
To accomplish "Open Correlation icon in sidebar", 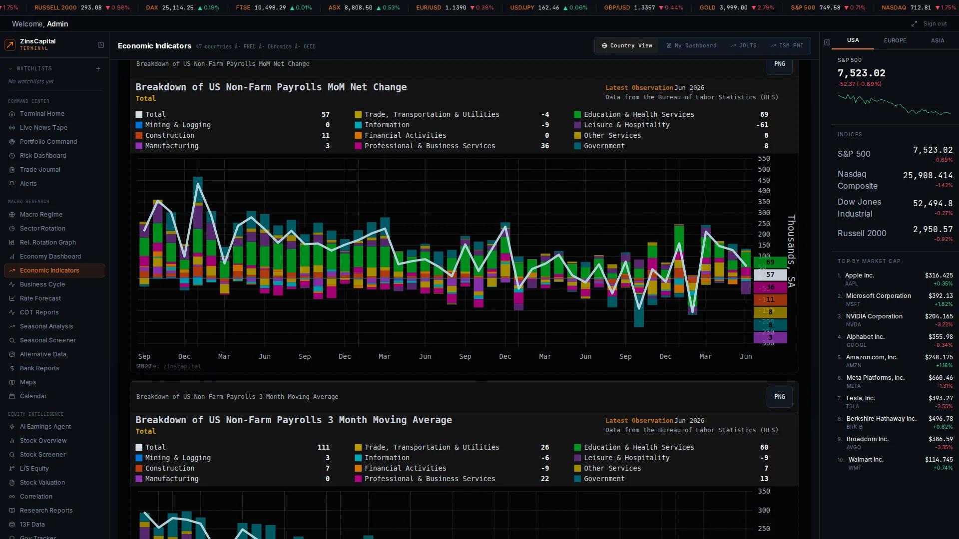I will [12, 497].
